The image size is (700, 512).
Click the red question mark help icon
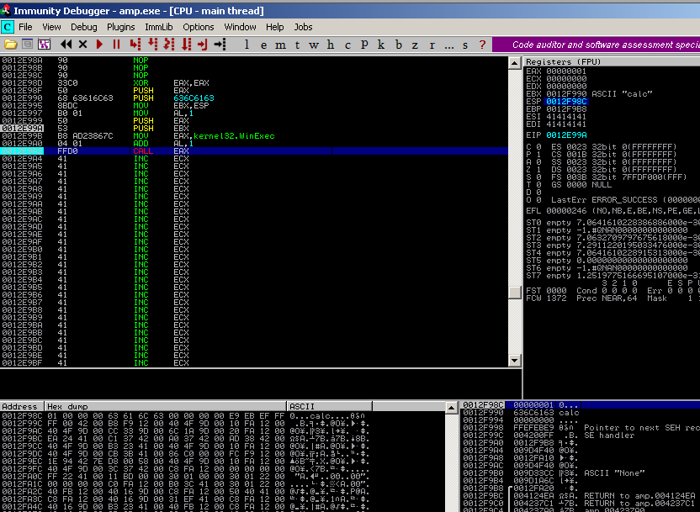click(482, 45)
